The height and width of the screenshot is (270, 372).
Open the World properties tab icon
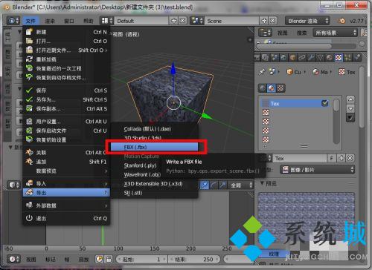tap(283, 58)
